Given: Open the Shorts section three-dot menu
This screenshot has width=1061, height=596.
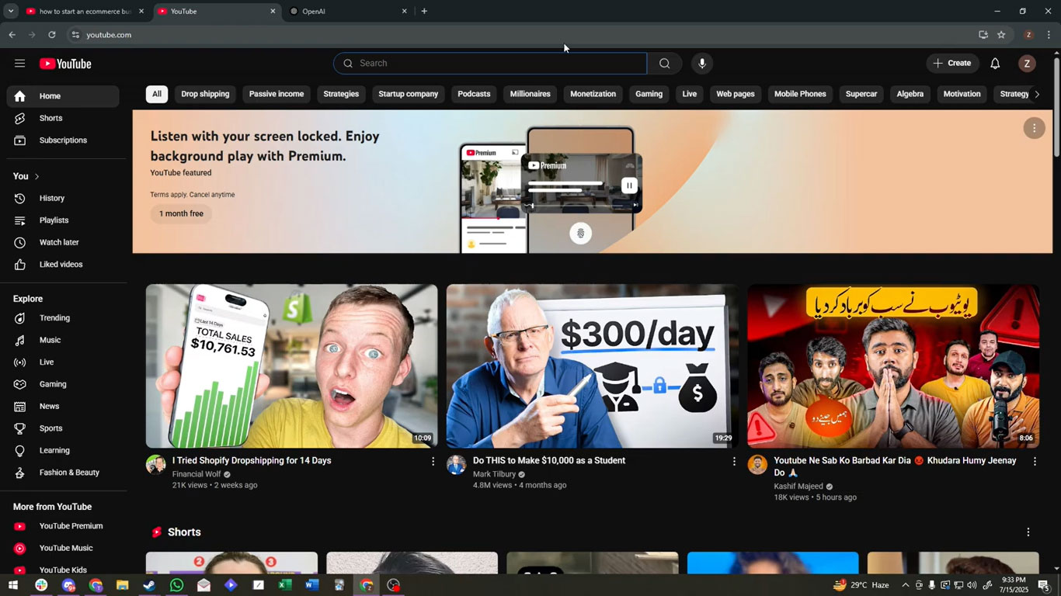Looking at the screenshot, I should tap(1028, 532).
